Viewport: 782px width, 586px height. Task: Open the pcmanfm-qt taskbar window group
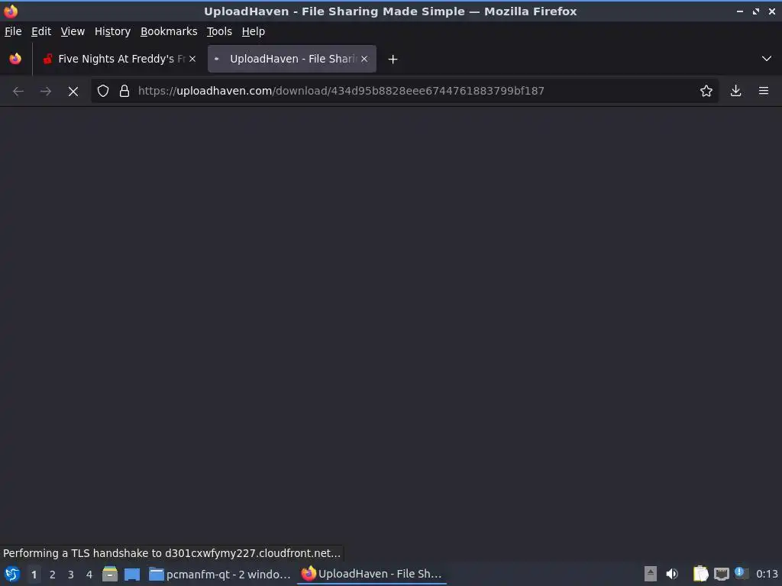tap(220, 574)
